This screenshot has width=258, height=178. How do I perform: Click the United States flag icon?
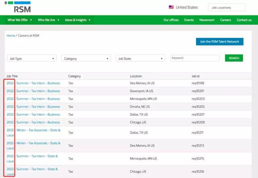(x=171, y=7)
